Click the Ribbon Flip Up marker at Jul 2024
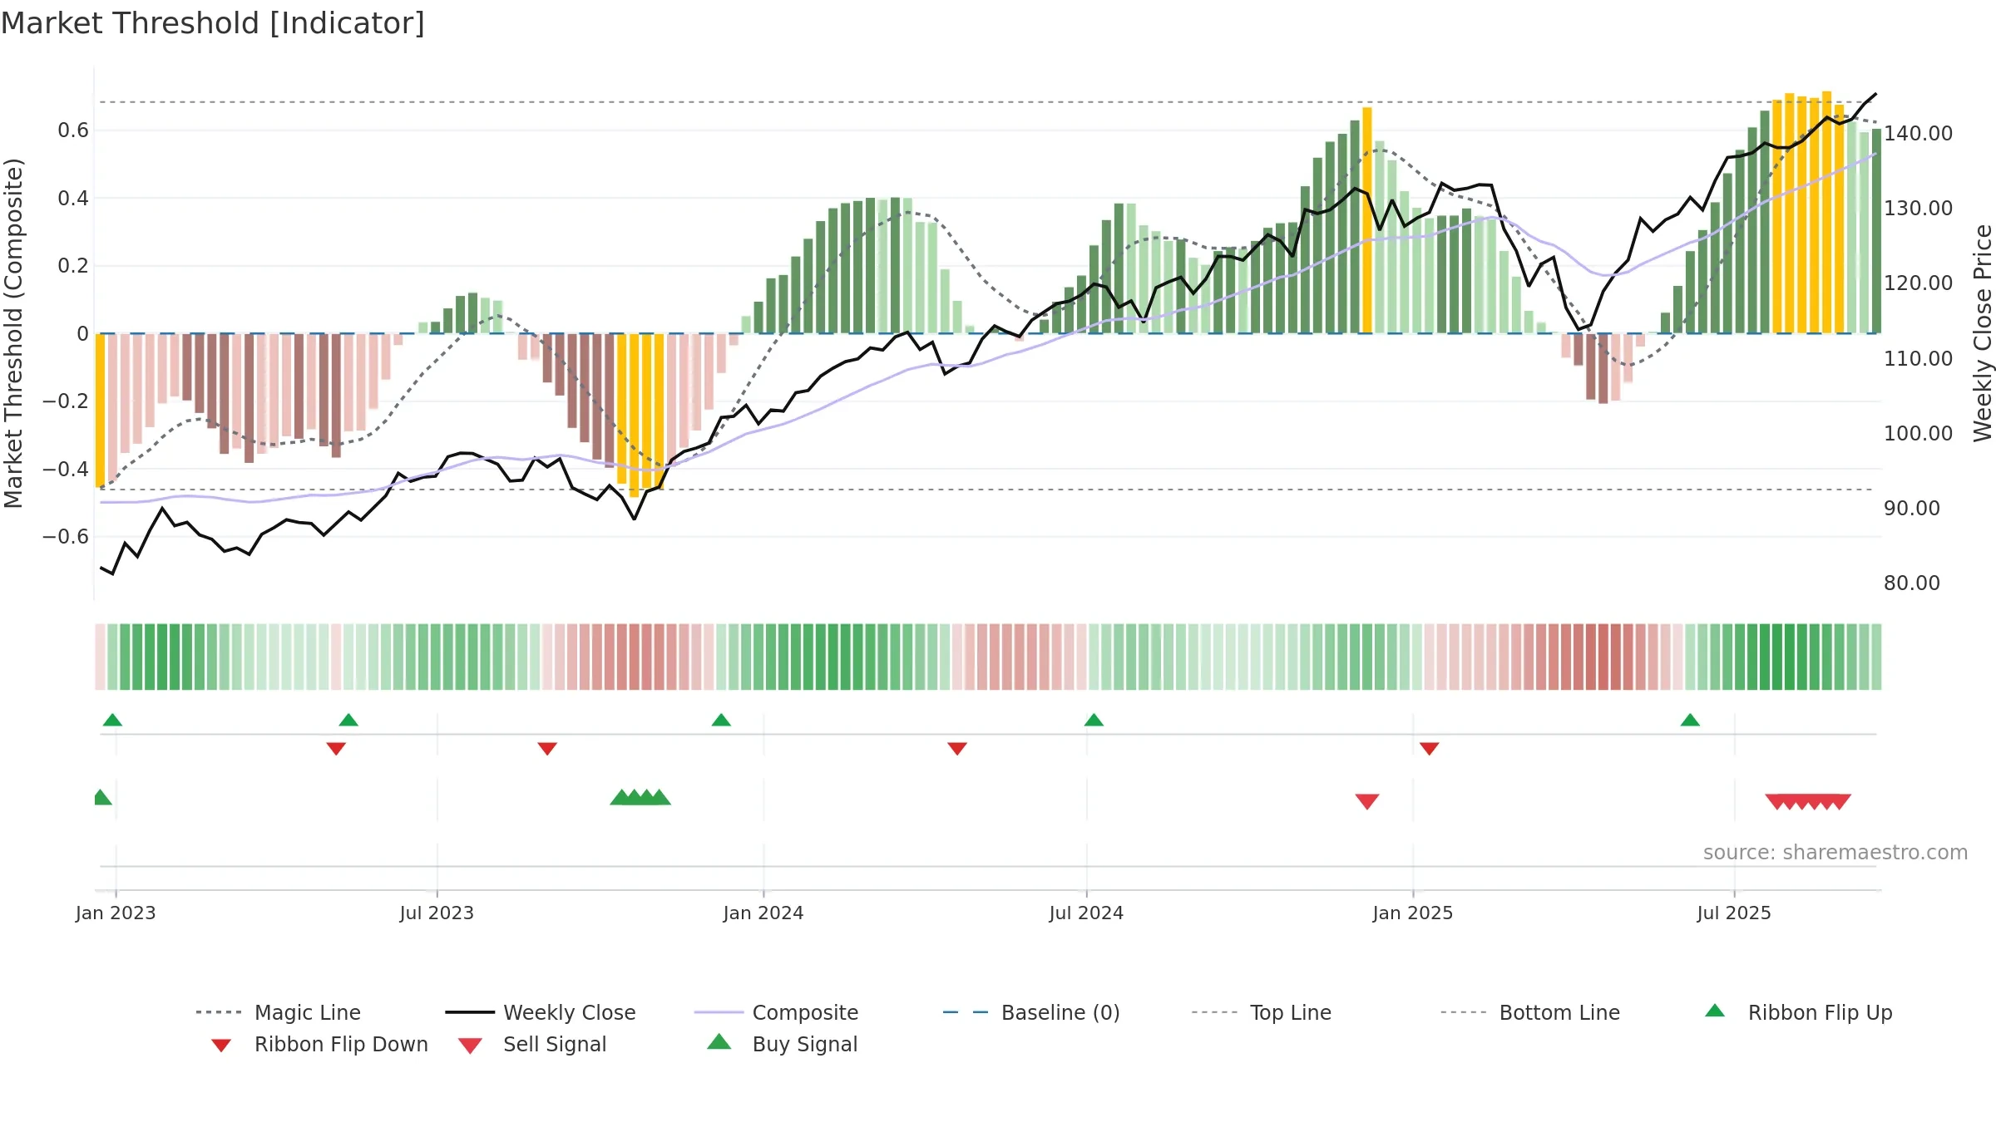 (1094, 720)
